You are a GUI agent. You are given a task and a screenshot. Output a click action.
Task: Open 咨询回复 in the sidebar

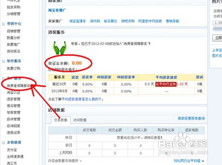click(14, 126)
